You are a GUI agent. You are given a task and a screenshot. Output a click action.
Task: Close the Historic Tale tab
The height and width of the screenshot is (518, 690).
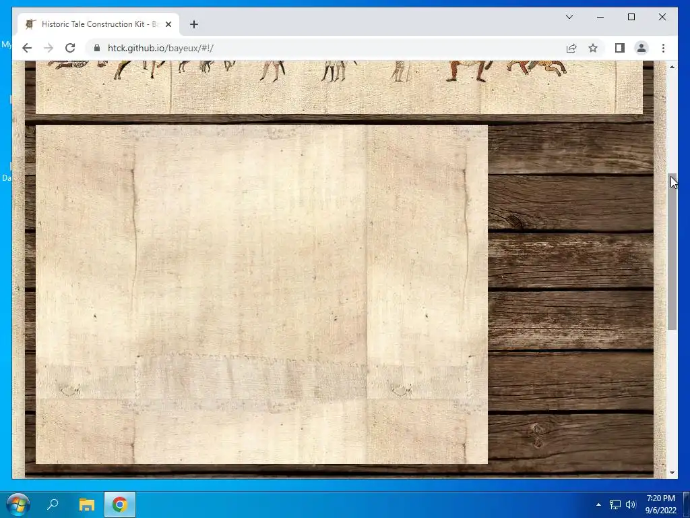pos(168,24)
